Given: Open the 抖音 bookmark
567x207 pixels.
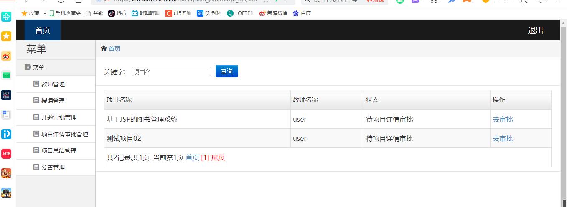Looking at the screenshot, I should click(x=117, y=13).
